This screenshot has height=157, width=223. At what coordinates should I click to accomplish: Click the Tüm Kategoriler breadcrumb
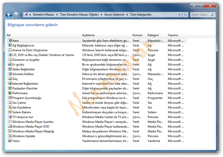click(x=141, y=15)
